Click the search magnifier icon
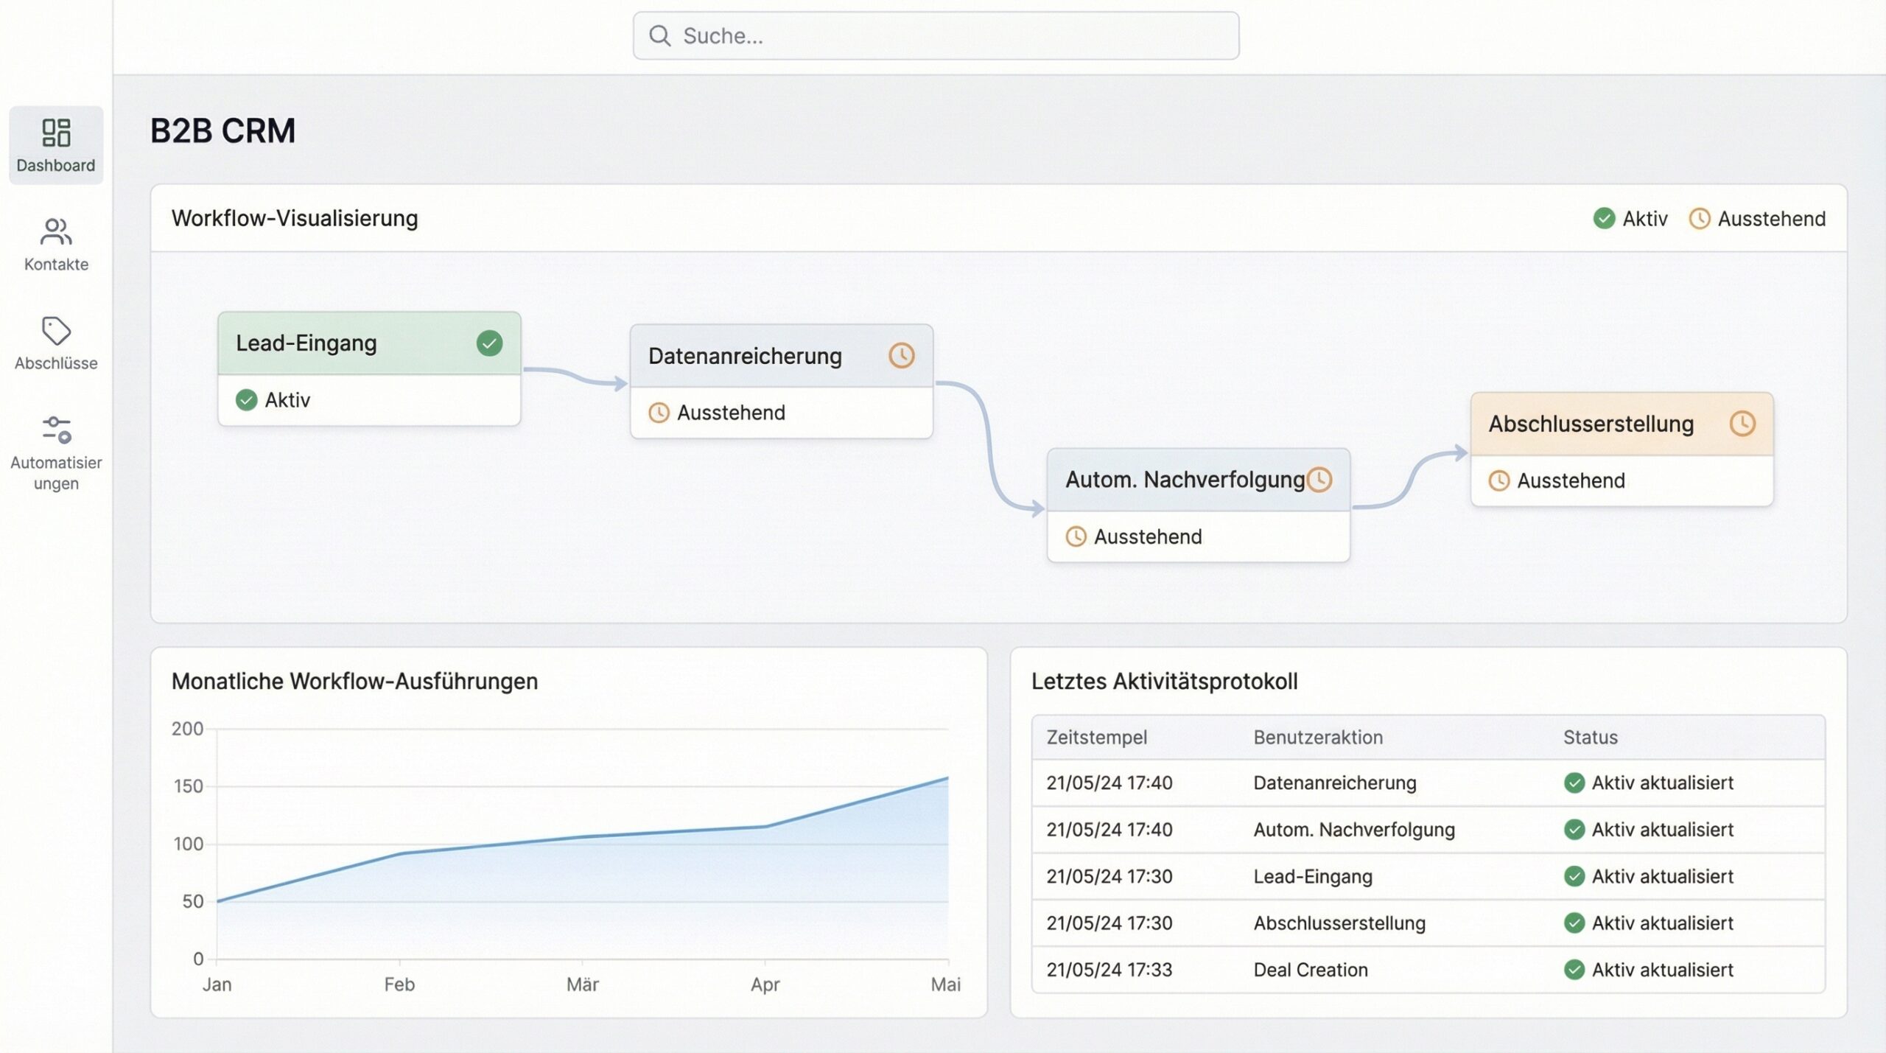Screen dimensions: 1886x1053 click(661, 35)
